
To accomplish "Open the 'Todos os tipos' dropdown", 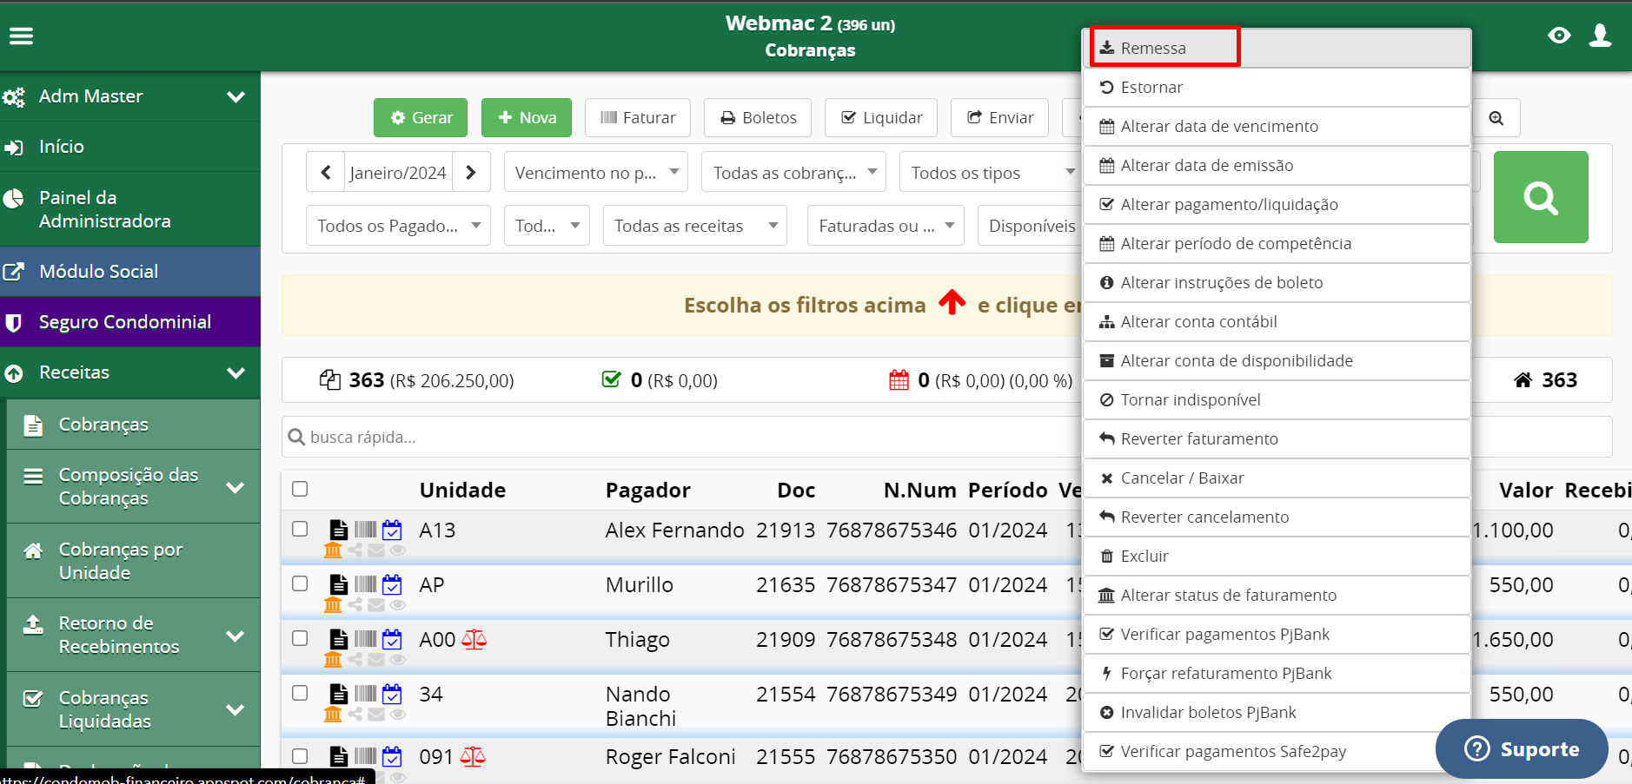I will coord(992,172).
